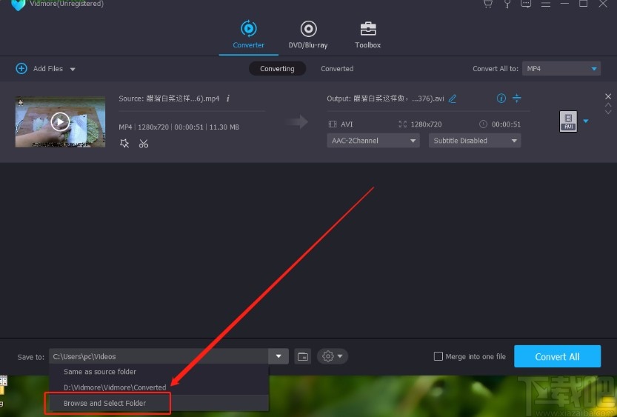Choose Same as source folder option
This screenshot has height=417, width=617.
[159, 372]
